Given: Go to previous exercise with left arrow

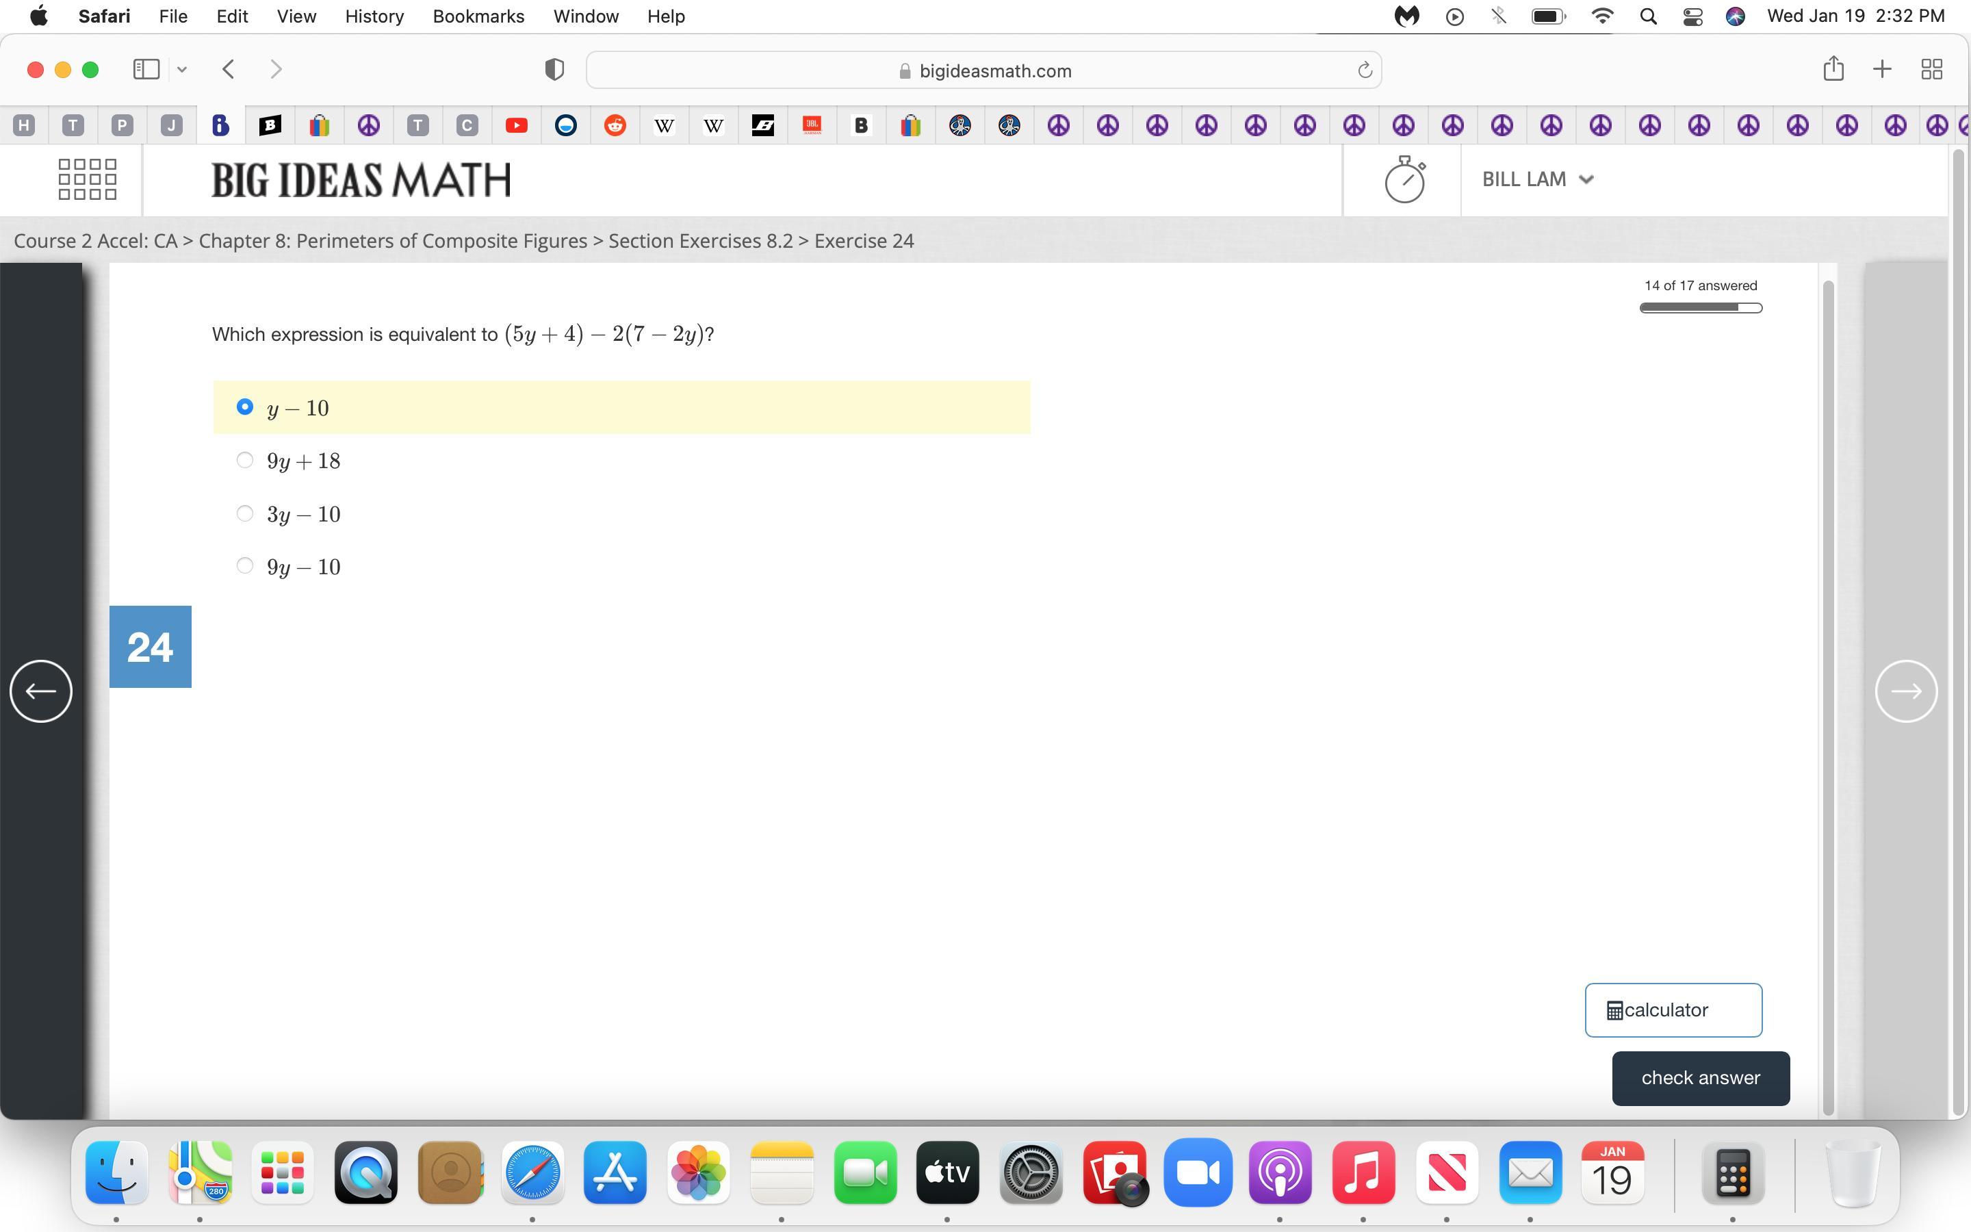Looking at the screenshot, I should coord(41,691).
